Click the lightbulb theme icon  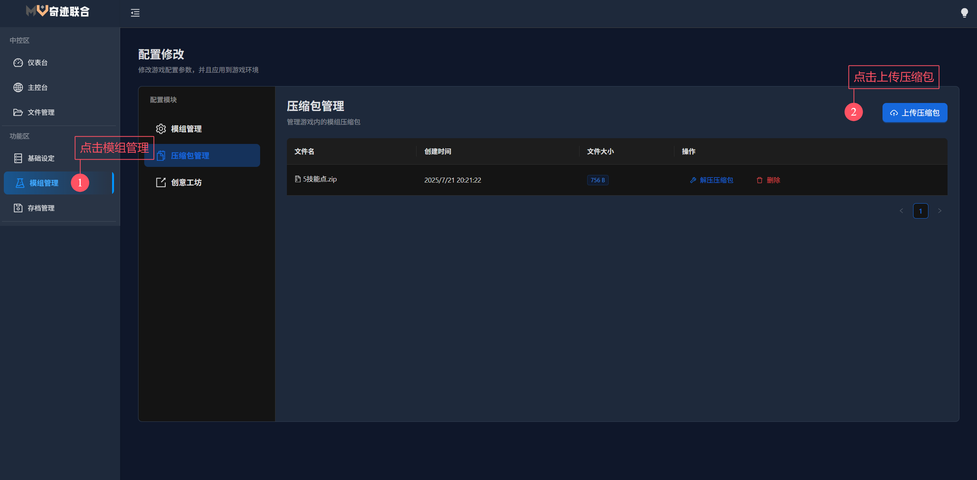(964, 13)
